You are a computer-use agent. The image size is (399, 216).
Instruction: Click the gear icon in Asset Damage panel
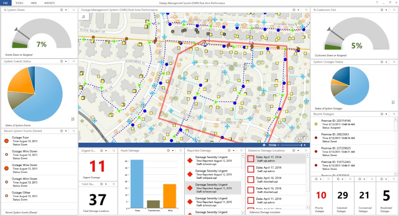(x=168, y=150)
